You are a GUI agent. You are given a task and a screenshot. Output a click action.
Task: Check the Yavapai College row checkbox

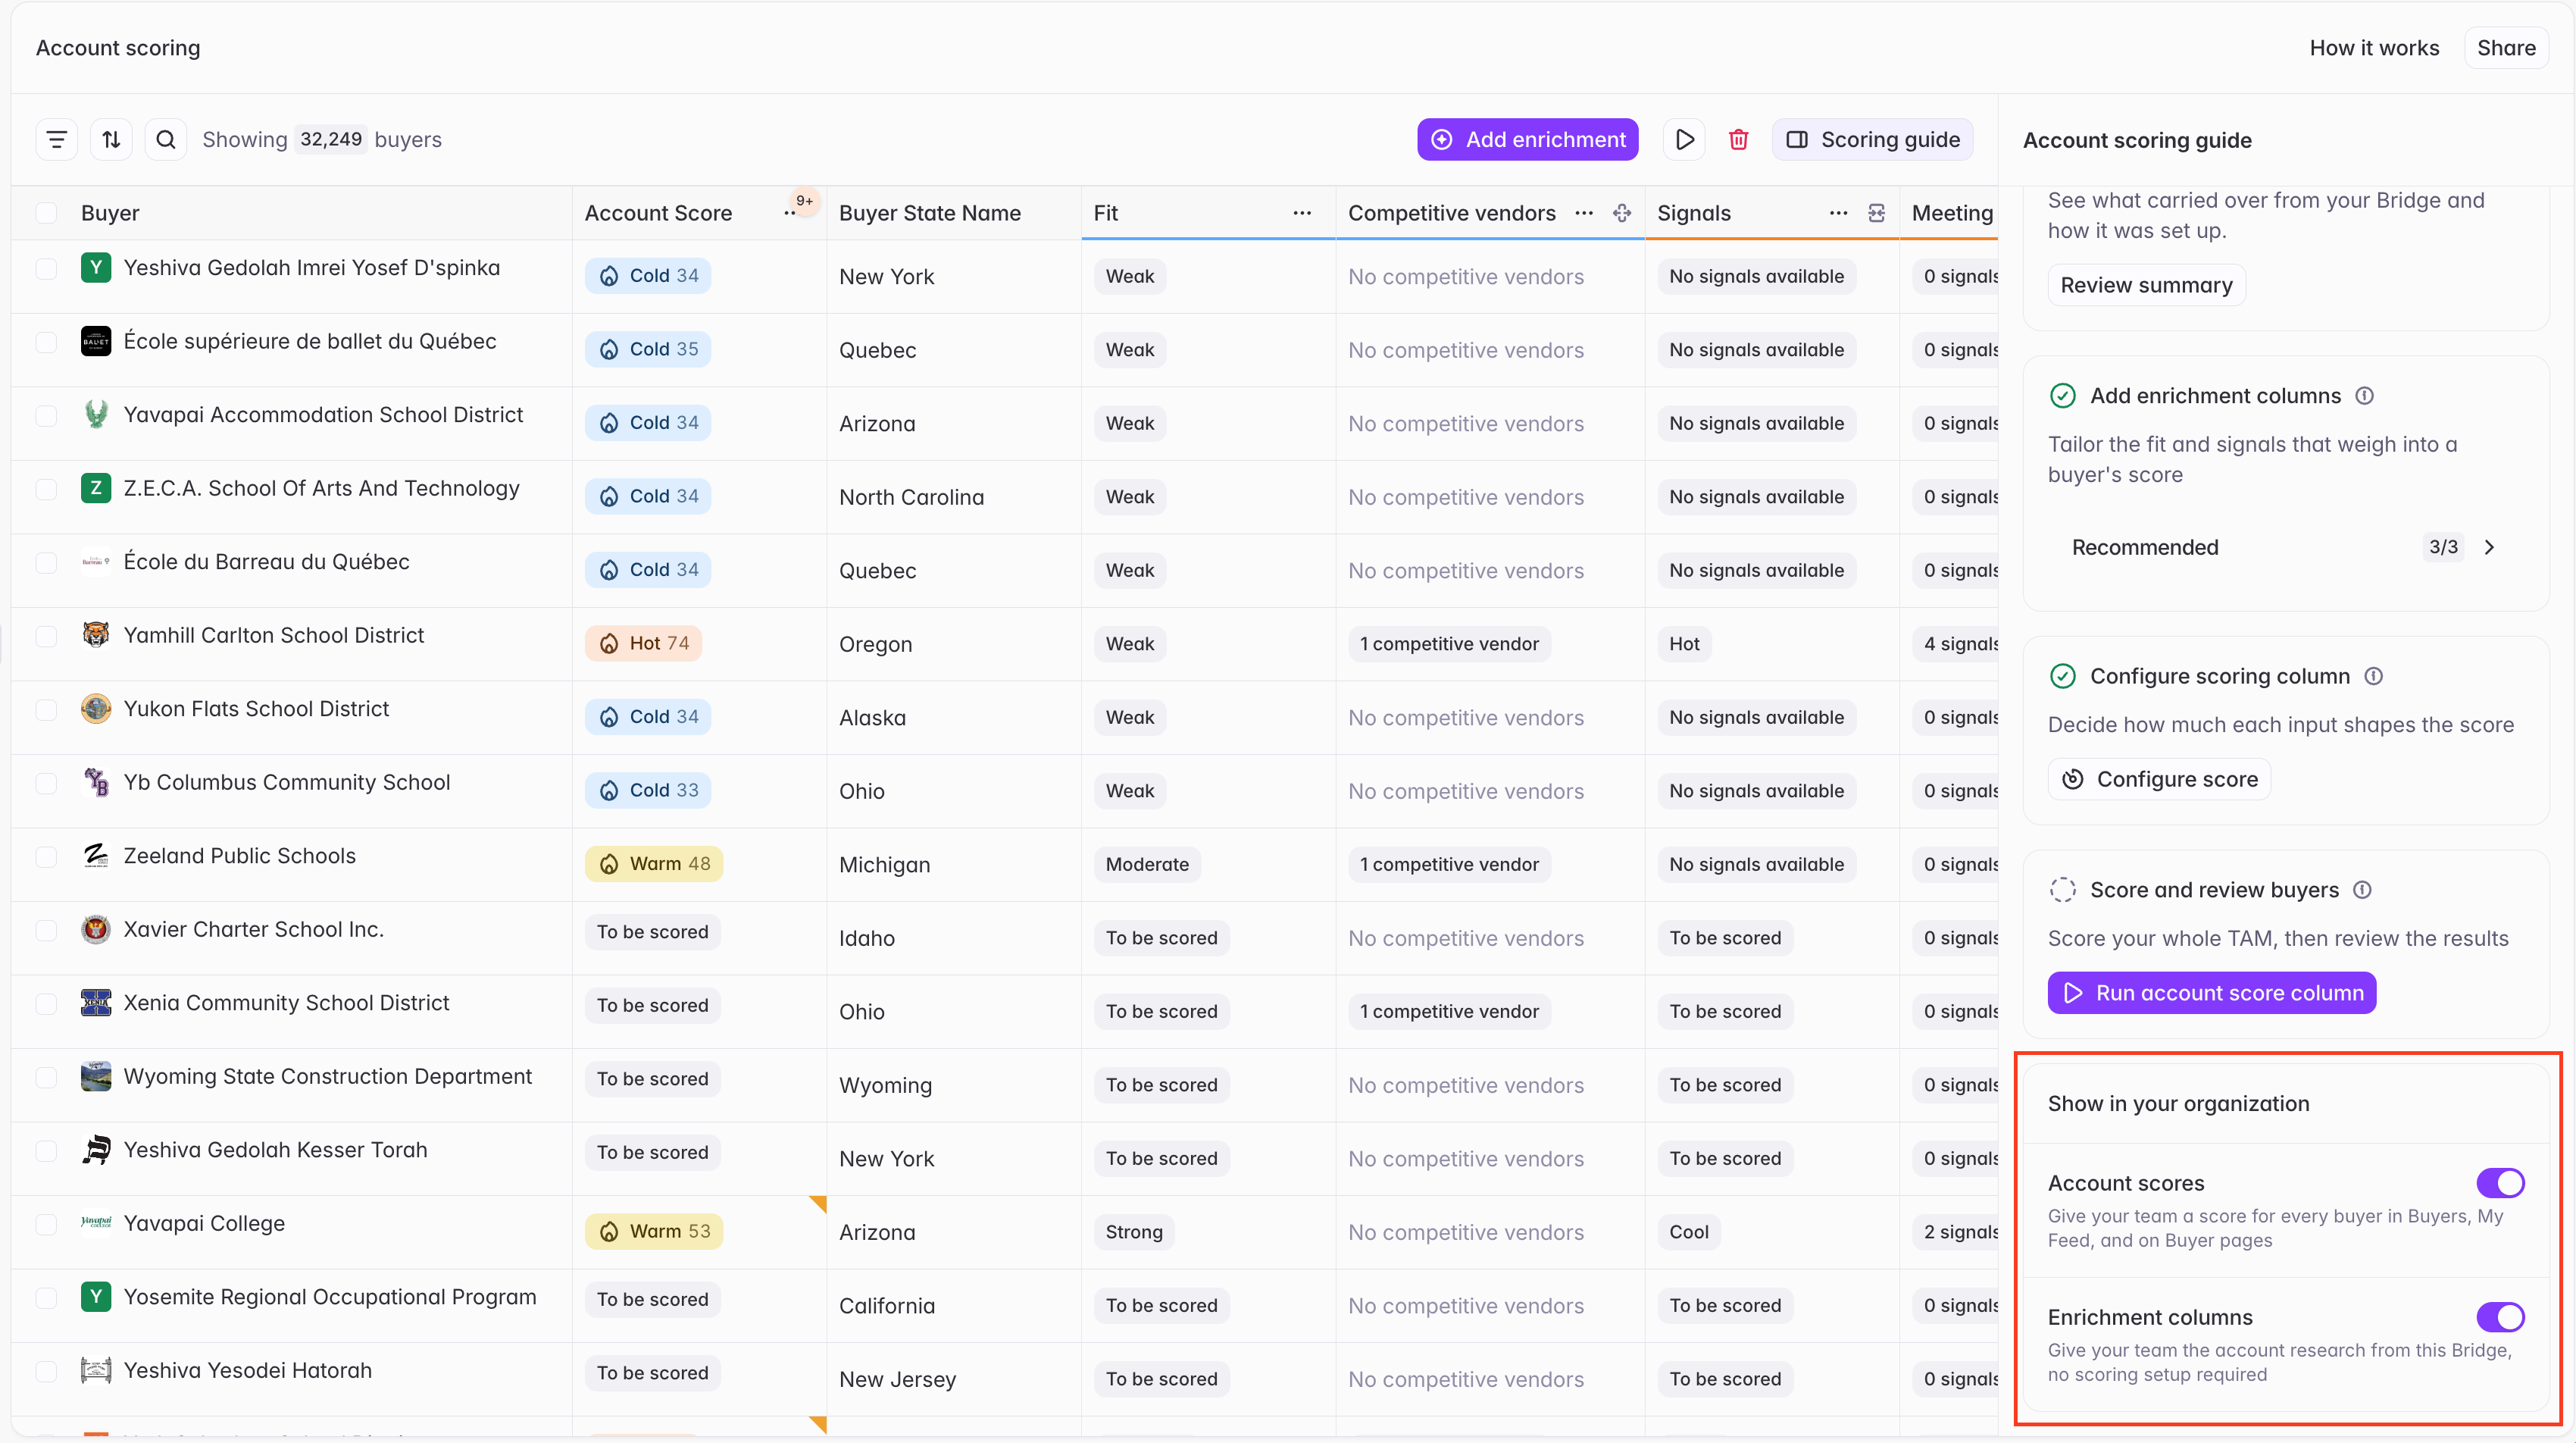46,1224
